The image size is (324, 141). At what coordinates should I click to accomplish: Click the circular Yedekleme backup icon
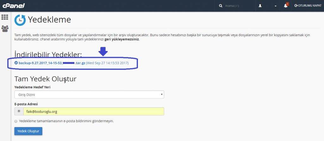tap(20, 20)
